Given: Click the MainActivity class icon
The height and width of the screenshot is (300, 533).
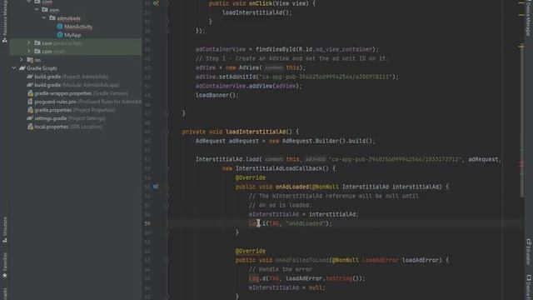Looking at the screenshot, I should (60, 27).
